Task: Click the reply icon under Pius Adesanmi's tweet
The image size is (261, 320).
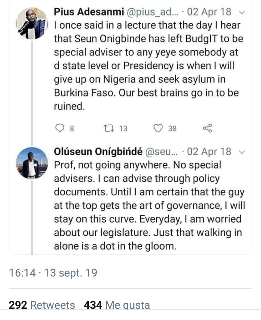Action: (61, 128)
